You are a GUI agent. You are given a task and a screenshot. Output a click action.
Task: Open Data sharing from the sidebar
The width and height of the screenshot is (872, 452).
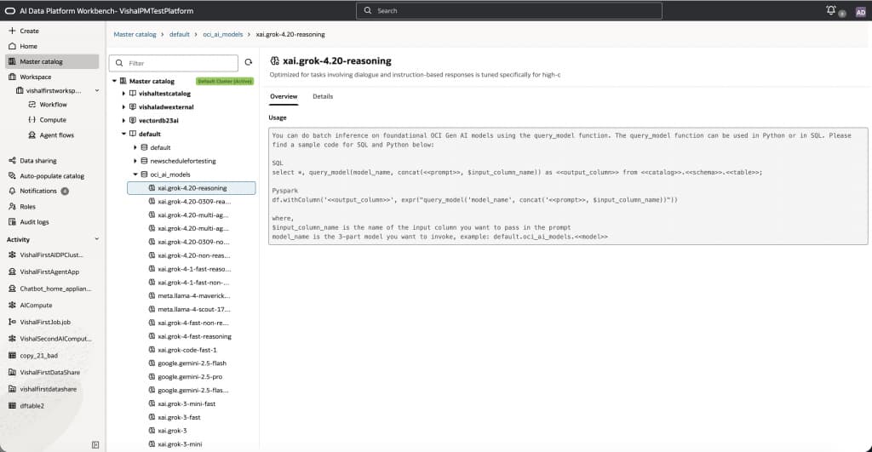coord(12,160)
